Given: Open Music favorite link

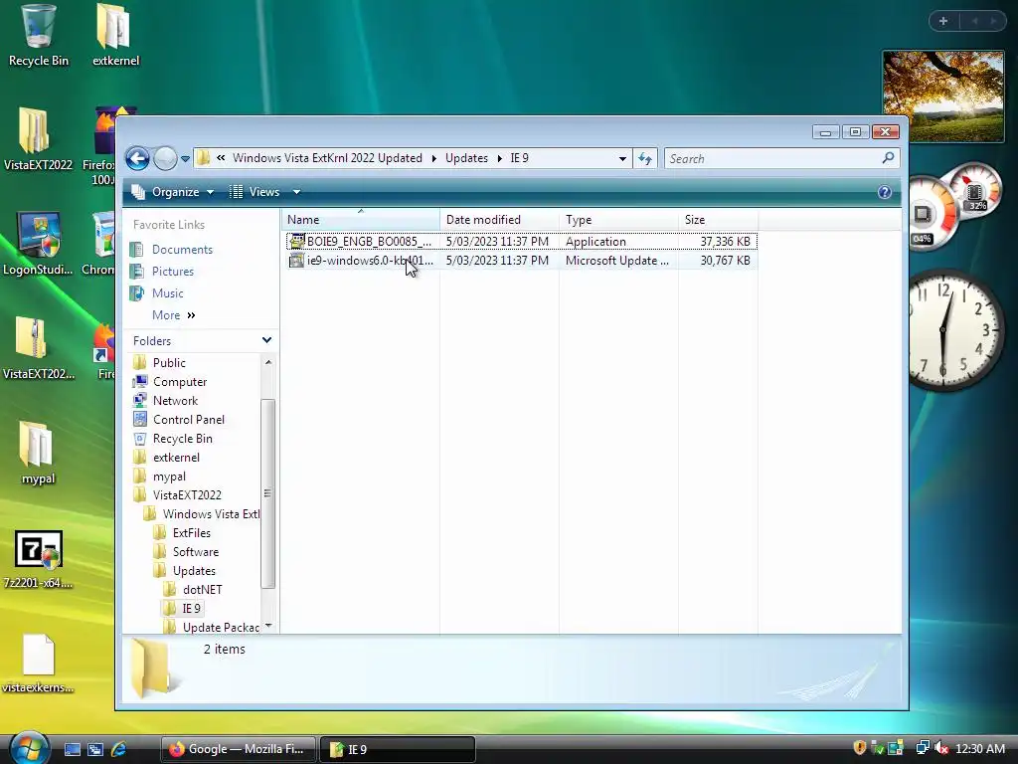Looking at the screenshot, I should click(167, 293).
